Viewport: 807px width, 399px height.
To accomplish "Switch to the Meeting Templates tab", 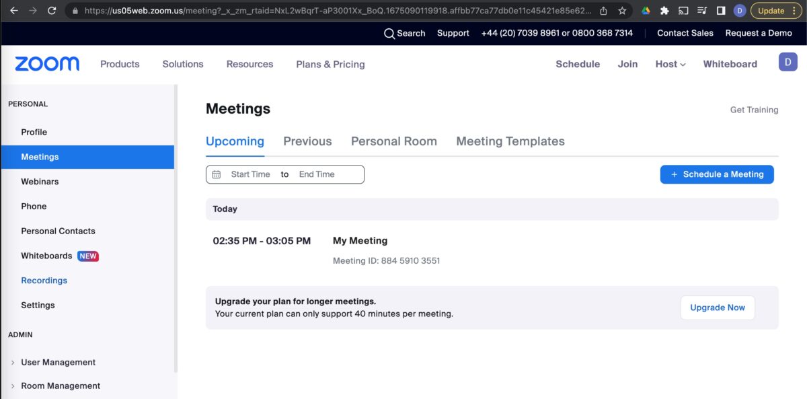I will tap(510, 141).
